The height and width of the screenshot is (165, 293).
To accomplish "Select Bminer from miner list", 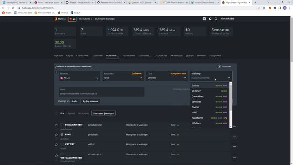I will (210, 86).
